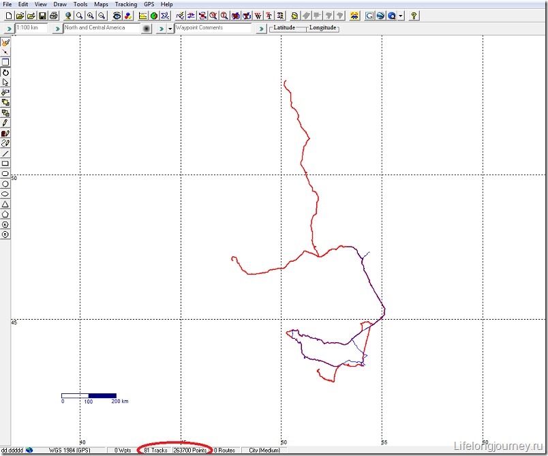Click the New File icon

pyautogui.click(x=8, y=15)
